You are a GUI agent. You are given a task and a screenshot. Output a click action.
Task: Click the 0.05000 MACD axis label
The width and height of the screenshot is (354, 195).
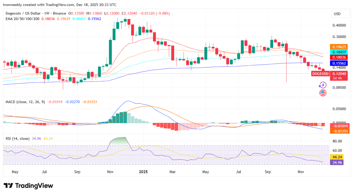tap(339, 109)
